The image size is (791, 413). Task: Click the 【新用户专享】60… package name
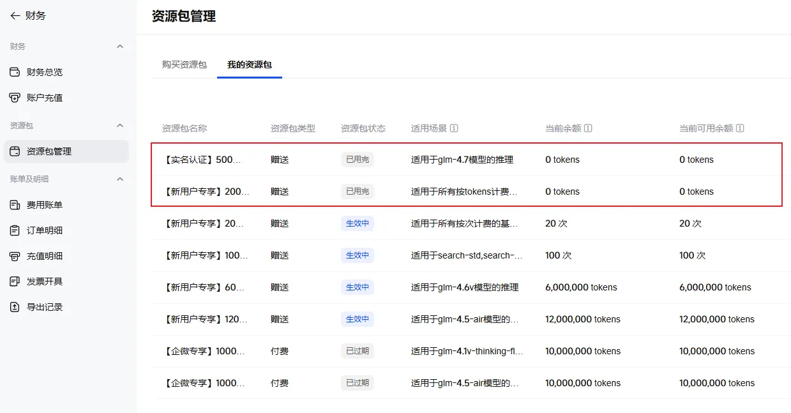point(204,287)
